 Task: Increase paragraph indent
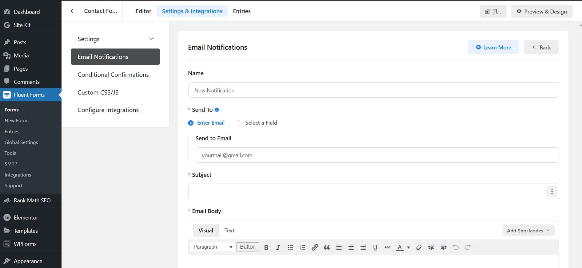pyautogui.click(x=443, y=247)
